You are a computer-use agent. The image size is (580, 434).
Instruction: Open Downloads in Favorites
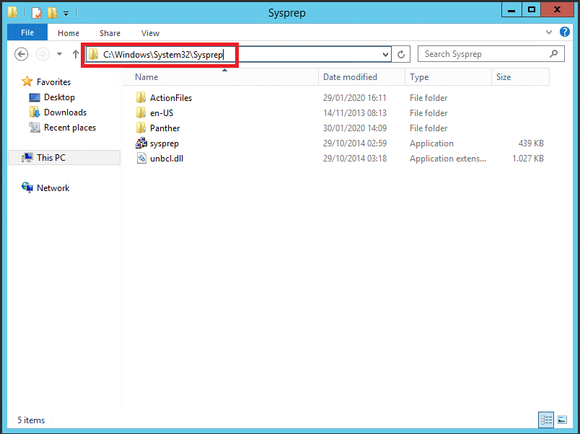tap(65, 112)
